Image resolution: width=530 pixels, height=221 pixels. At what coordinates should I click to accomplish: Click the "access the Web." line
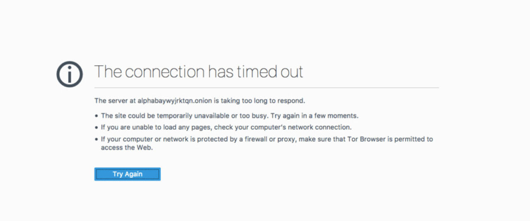[127, 148]
